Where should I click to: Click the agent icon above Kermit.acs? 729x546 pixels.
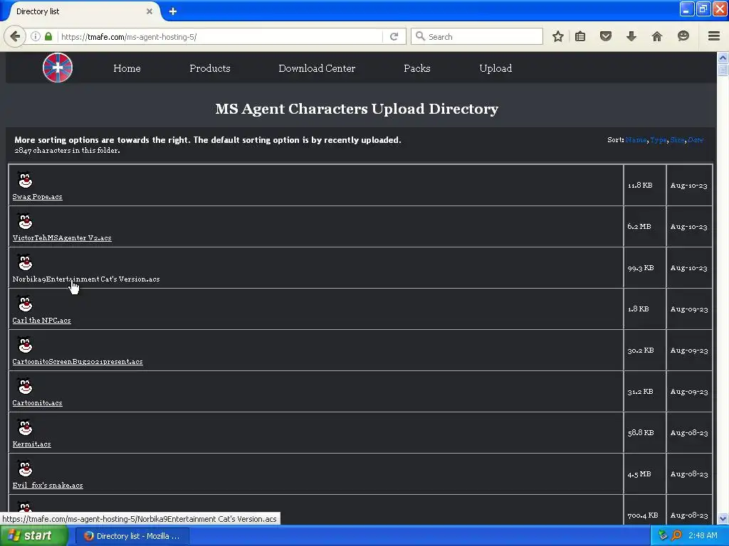25,427
